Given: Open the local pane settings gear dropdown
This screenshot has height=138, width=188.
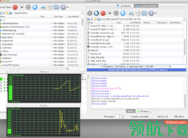Looking at the screenshot, I should pyautogui.click(x=65, y=7).
